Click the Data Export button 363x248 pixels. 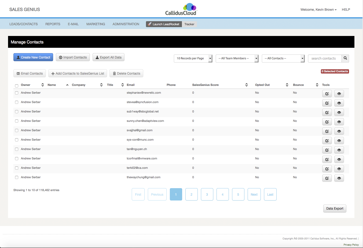pos(335,209)
